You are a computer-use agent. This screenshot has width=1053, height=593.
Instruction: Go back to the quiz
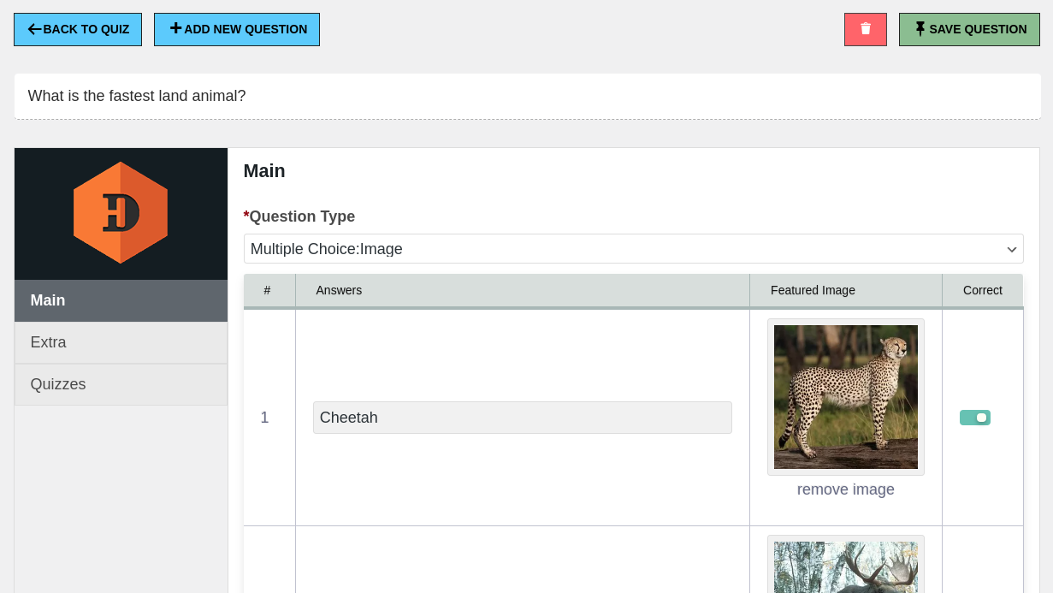click(x=78, y=29)
